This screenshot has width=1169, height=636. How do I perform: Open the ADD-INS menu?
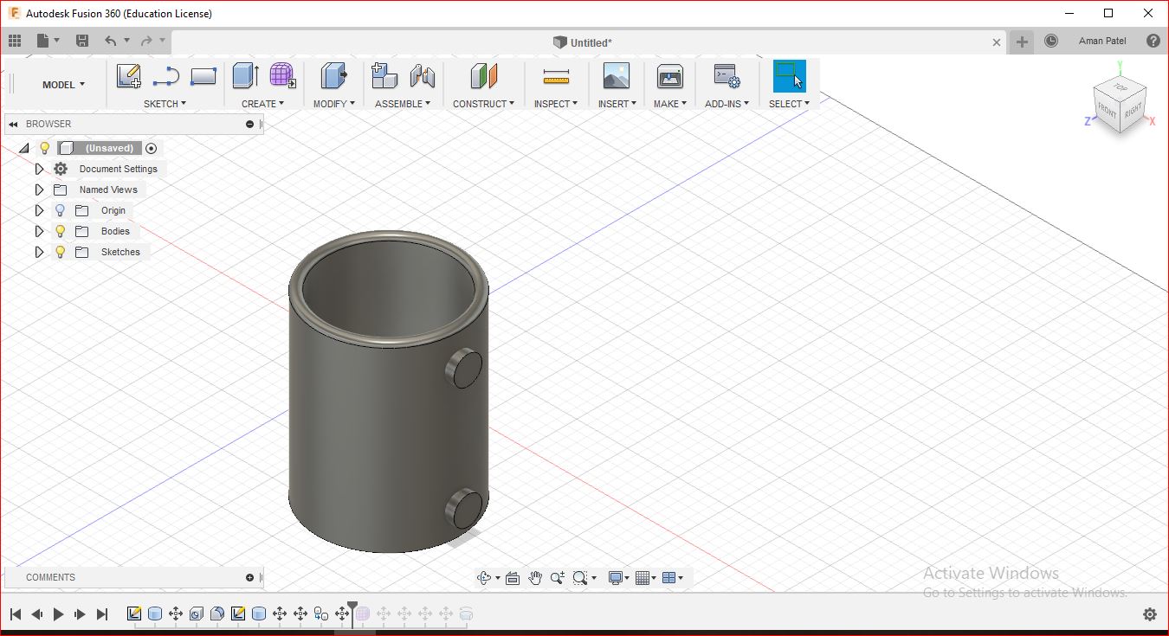pos(727,104)
